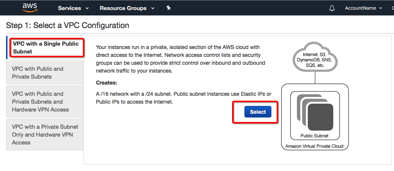Click the Amazon Virtual Private Cloud caption

(x=315, y=146)
